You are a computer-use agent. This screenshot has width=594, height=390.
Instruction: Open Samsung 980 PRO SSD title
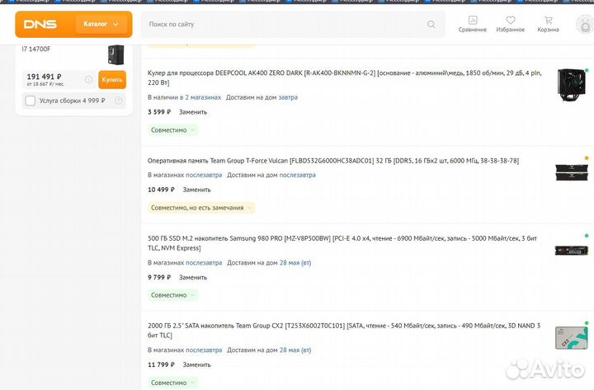(x=342, y=243)
